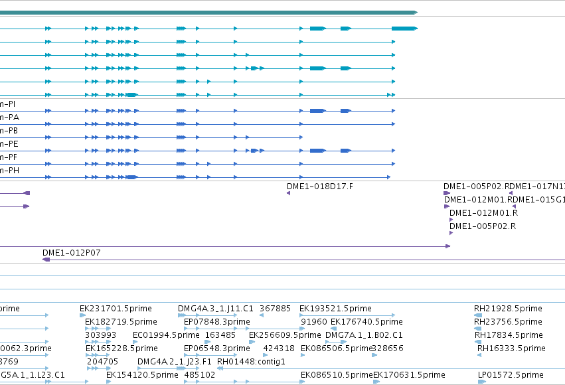
Task: Click the 424318 feature label
Action: [x=279, y=348]
